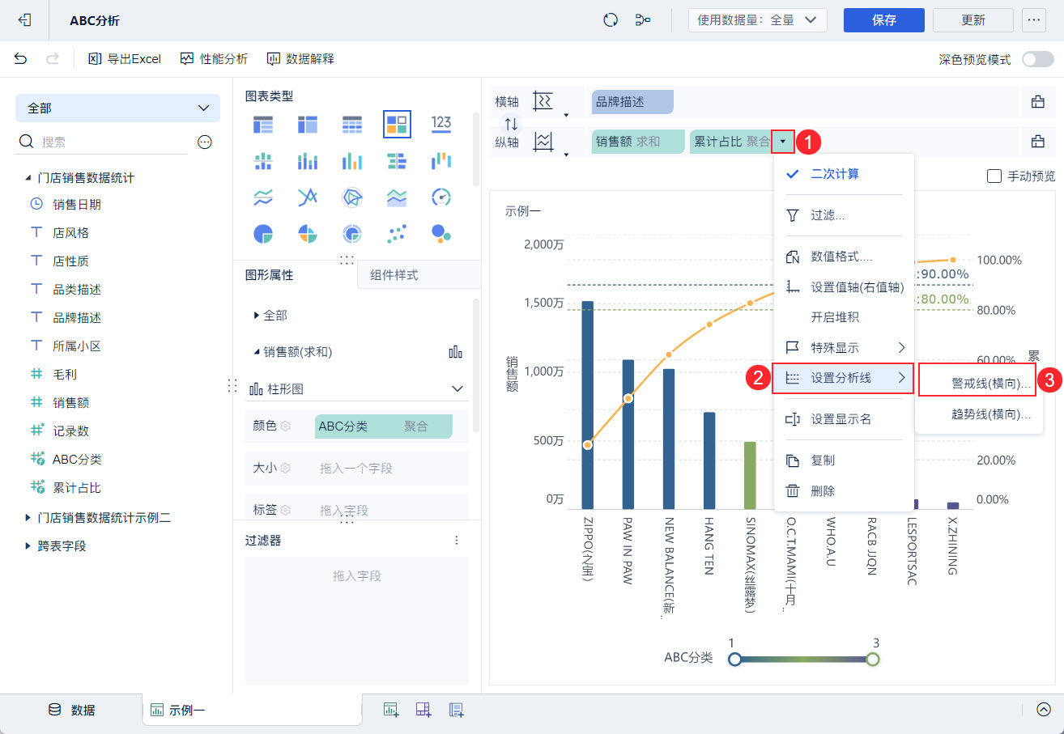This screenshot has height=734, width=1064.
Task: Click the right handle of ABC分类 legend slider
Action: pos(873,660)
